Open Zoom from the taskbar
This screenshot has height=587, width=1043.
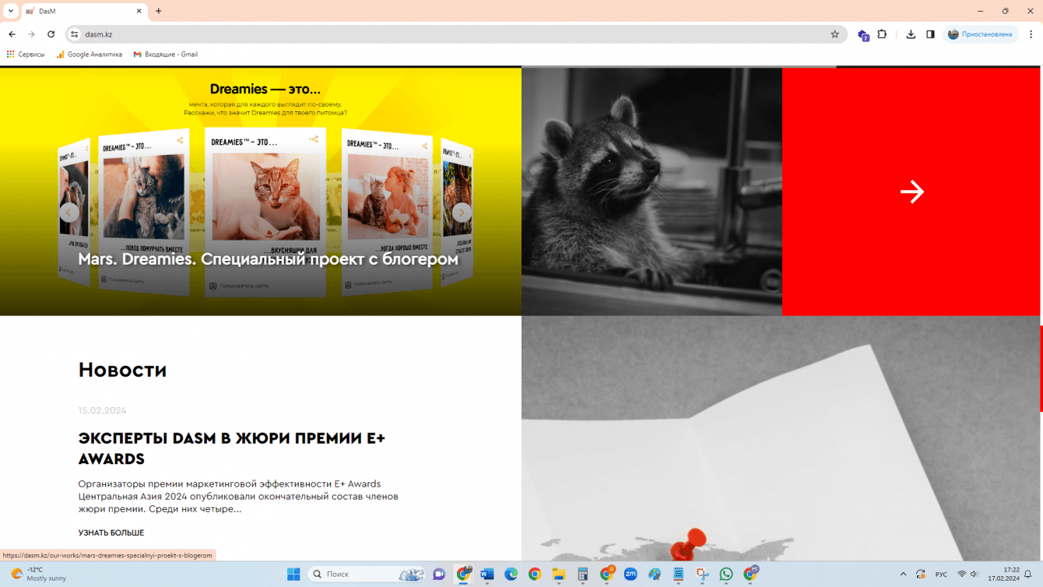(630, 575)
